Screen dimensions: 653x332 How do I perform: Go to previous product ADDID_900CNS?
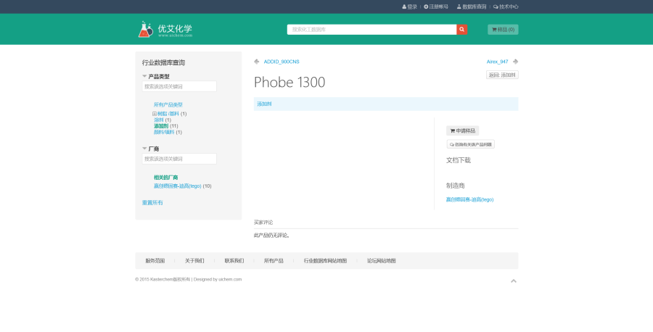click(282, 62)
